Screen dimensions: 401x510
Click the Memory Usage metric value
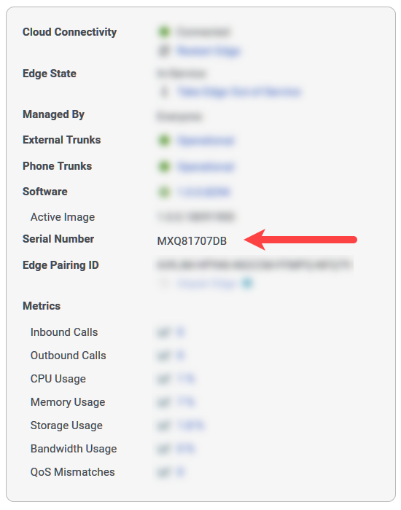click(185, 402)
